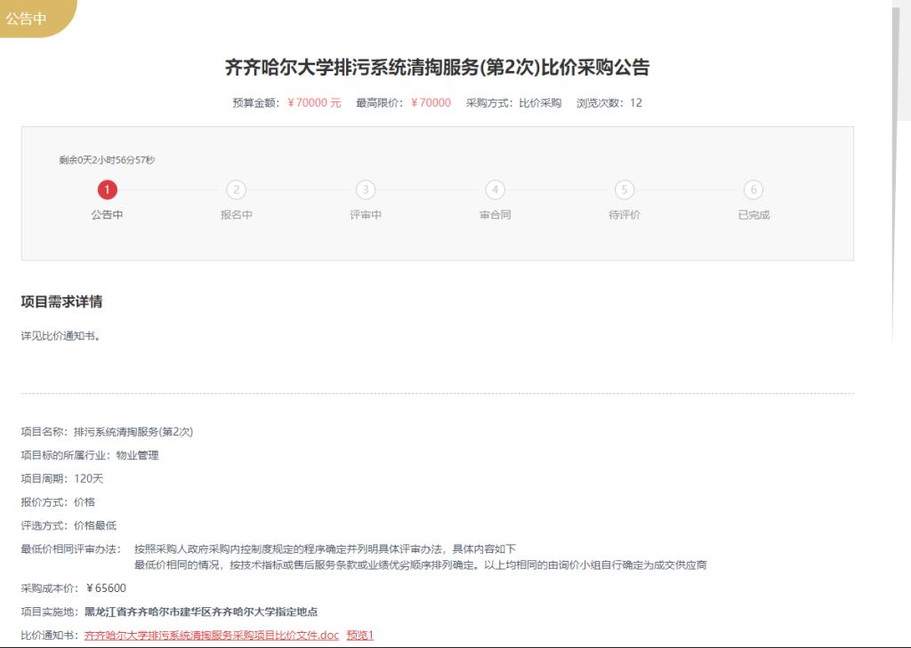
Task: Click the step 3 circle icon
Action: pyautogui.click(x=366, y=189)
